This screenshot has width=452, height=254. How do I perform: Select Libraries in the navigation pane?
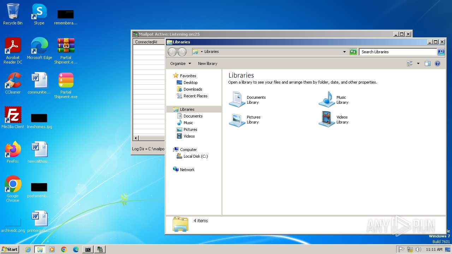click(x=187, y=109)
